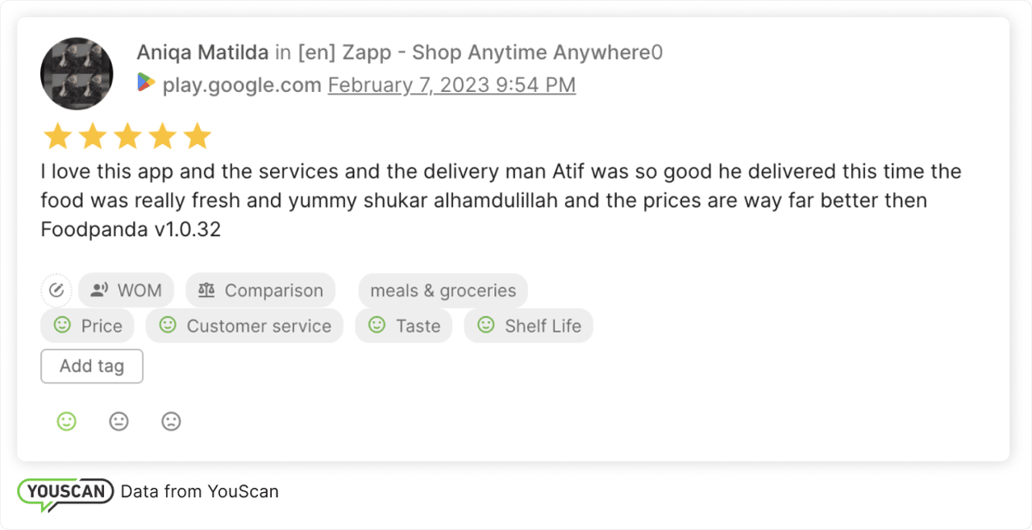Open the edit tags pencil icon
Screen dimensions: 1032x530
(x=56, y=290)
